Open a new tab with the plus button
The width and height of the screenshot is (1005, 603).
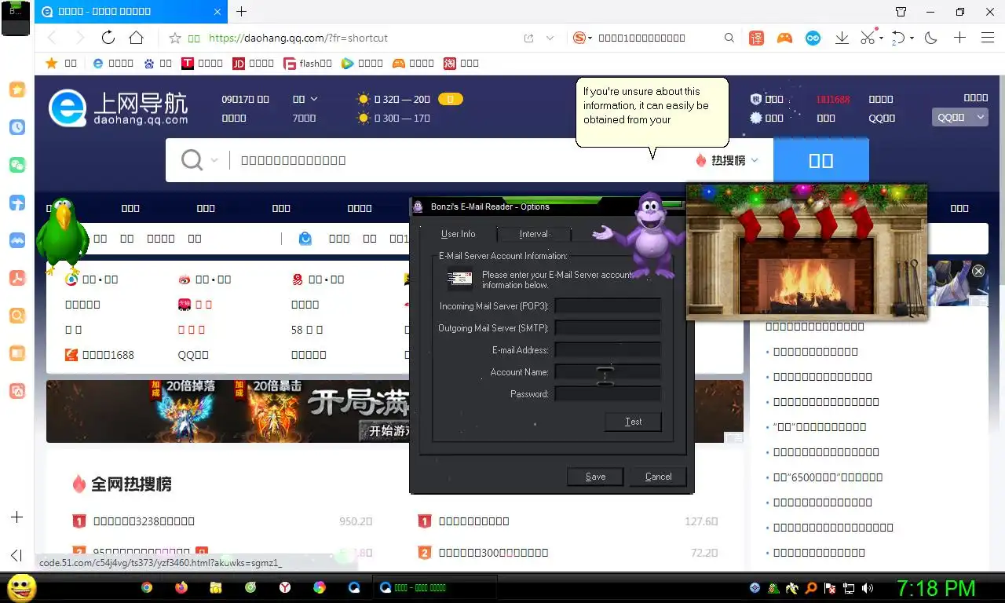pos(241,12)
